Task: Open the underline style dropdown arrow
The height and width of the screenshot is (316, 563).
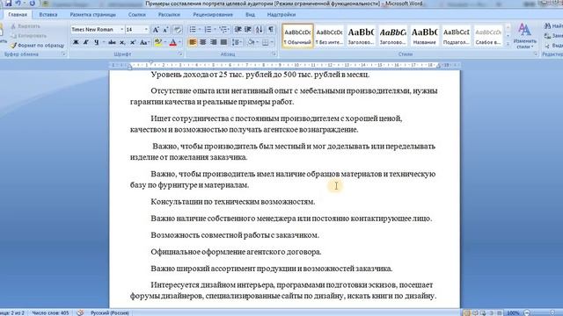Action: click(104, 42)
